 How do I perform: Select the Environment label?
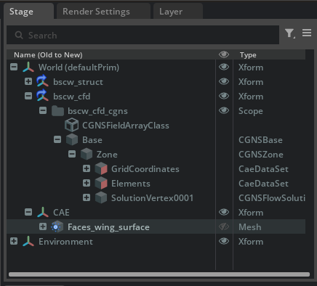[65, 242]
